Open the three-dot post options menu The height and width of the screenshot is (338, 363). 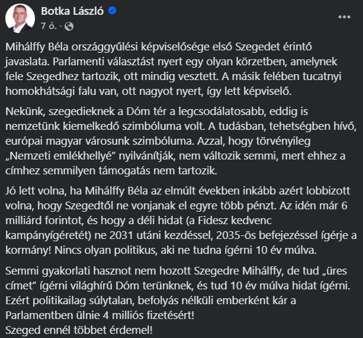[x=342, y=18]
